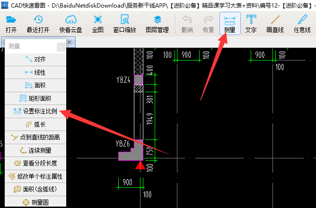Choose 面积(含弧线) measurement option
This screenshot has height=208, width=316.
tap(35, 189)
